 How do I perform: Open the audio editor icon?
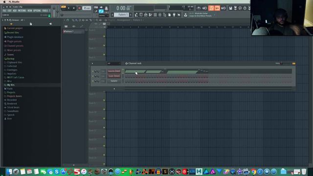[x=240, y=8]
